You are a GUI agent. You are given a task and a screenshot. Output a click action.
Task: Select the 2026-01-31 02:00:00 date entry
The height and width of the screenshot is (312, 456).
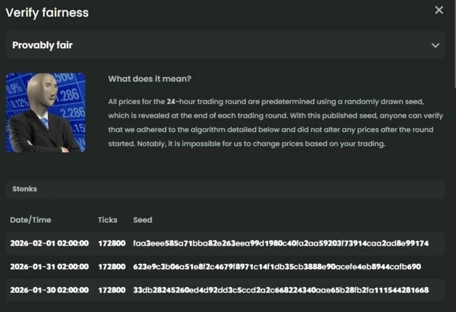click(x=49, y=267)
